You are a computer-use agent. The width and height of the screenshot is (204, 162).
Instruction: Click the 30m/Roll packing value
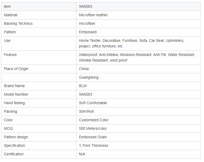(86, 111)
